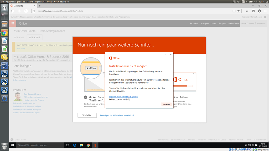Open a new Edge tab with plus
Image resolution: width=269 pixels, height=151 pixels.
[39, 6]
